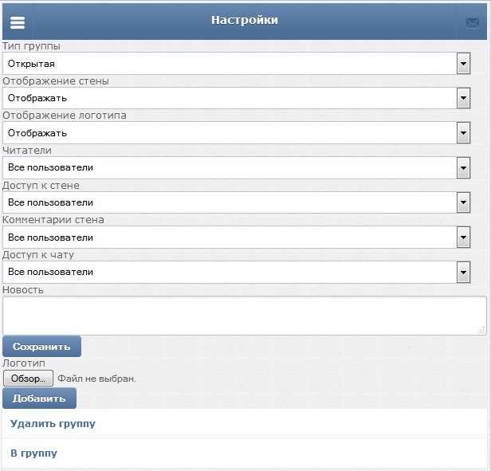Open the Читатели dropdown arrow
The image size is (491, 471).
(x=463, y=168)
